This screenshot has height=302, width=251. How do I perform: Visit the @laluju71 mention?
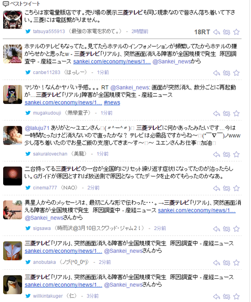click(37, 128)
